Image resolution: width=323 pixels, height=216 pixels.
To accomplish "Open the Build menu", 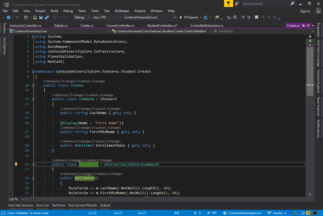I will point(54,11).
